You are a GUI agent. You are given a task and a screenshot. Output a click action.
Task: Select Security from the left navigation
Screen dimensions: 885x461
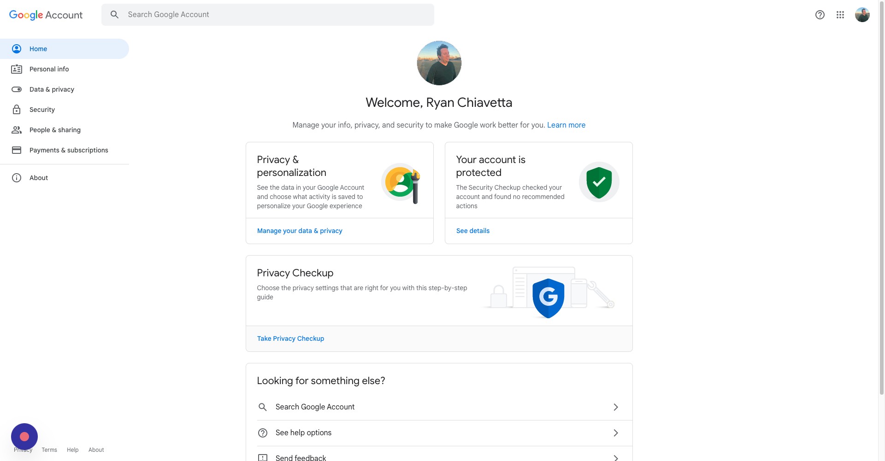(x=42, y=110)
